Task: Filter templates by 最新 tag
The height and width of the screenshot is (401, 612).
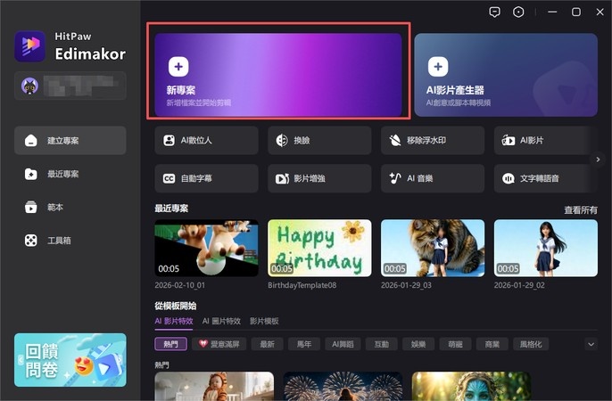Action: click(268, 344)
